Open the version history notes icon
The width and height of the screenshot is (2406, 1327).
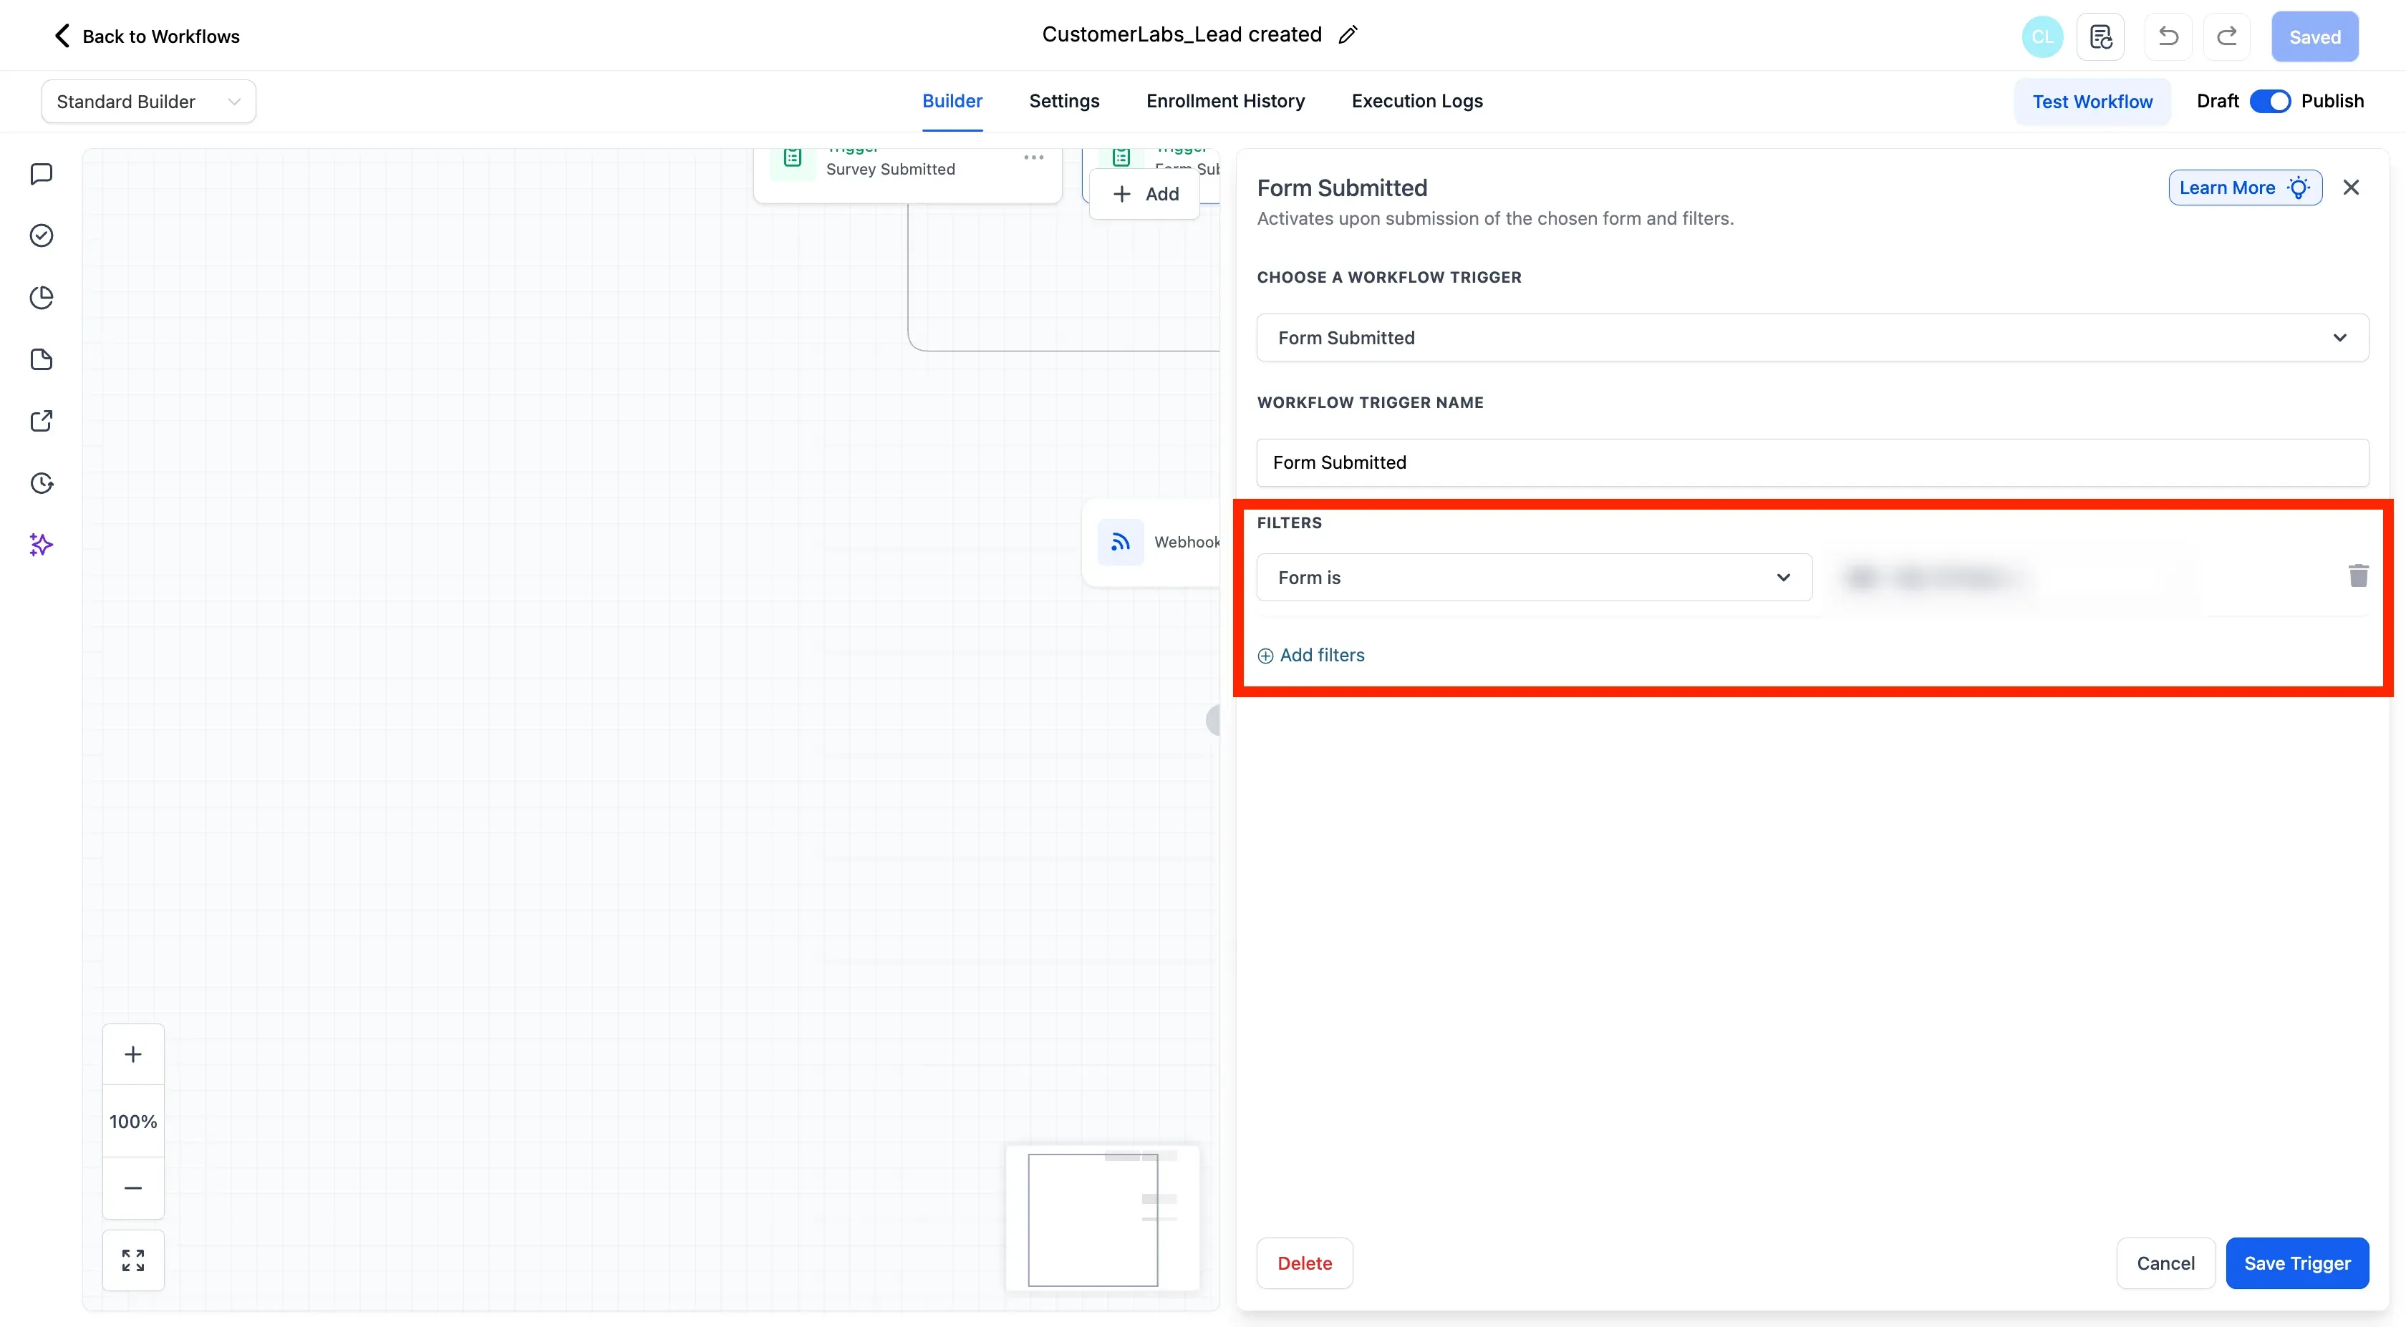coord(2100,37)
